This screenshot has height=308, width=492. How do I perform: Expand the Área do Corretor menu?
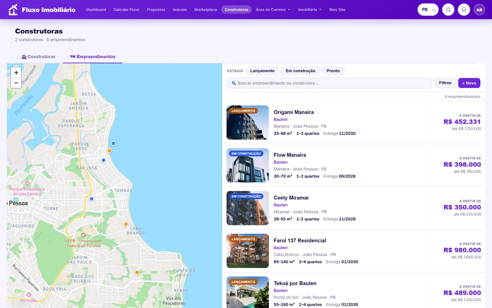tap(273, 10)
